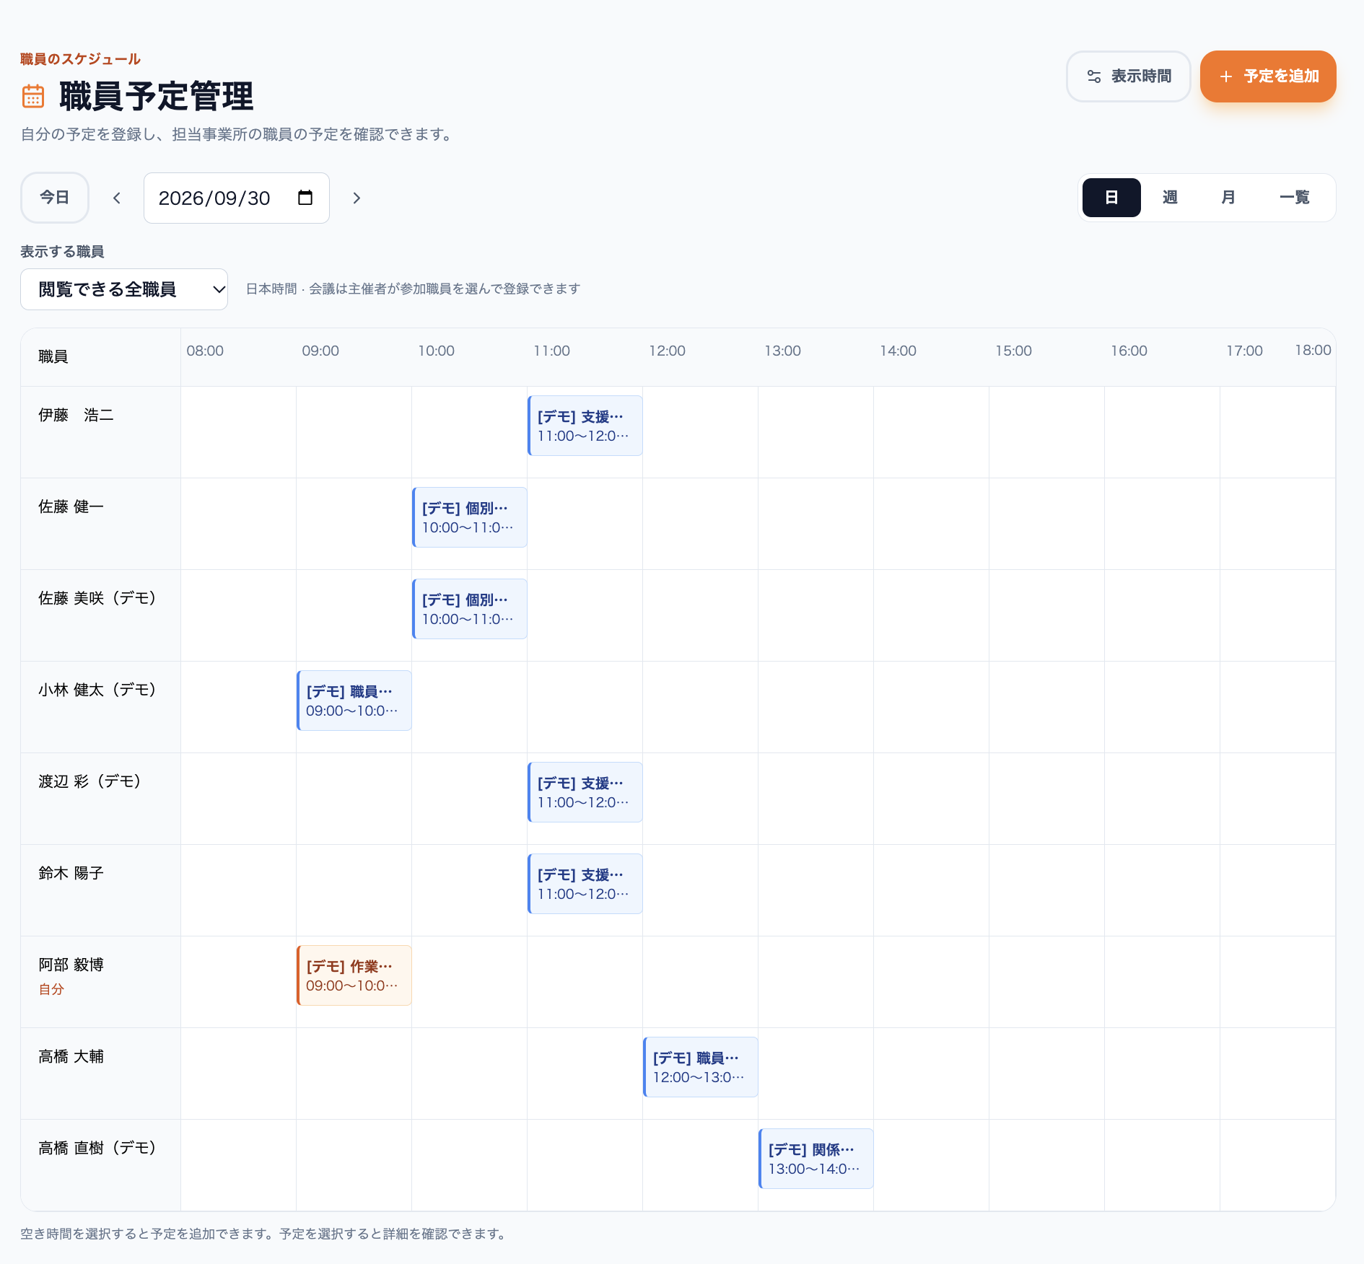The width and height of the screenshot is (1364, 1264).
Task: Click staff name 小林 健太（デモ）
Action: pyautogui.click(x=97, y=690)
